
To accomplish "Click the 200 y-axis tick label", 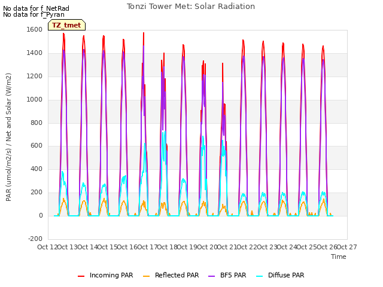I will 37,193.
